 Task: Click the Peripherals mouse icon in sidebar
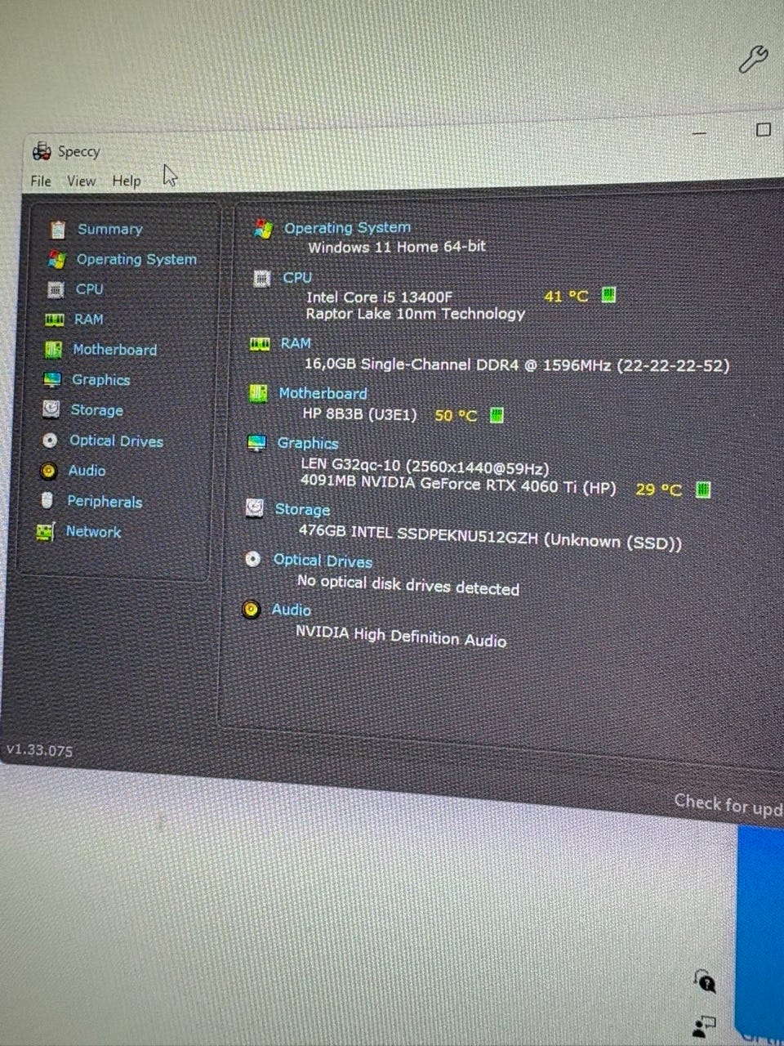coord(47,500)
